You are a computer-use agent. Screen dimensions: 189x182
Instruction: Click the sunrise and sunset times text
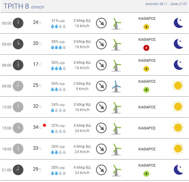(166, 4)
